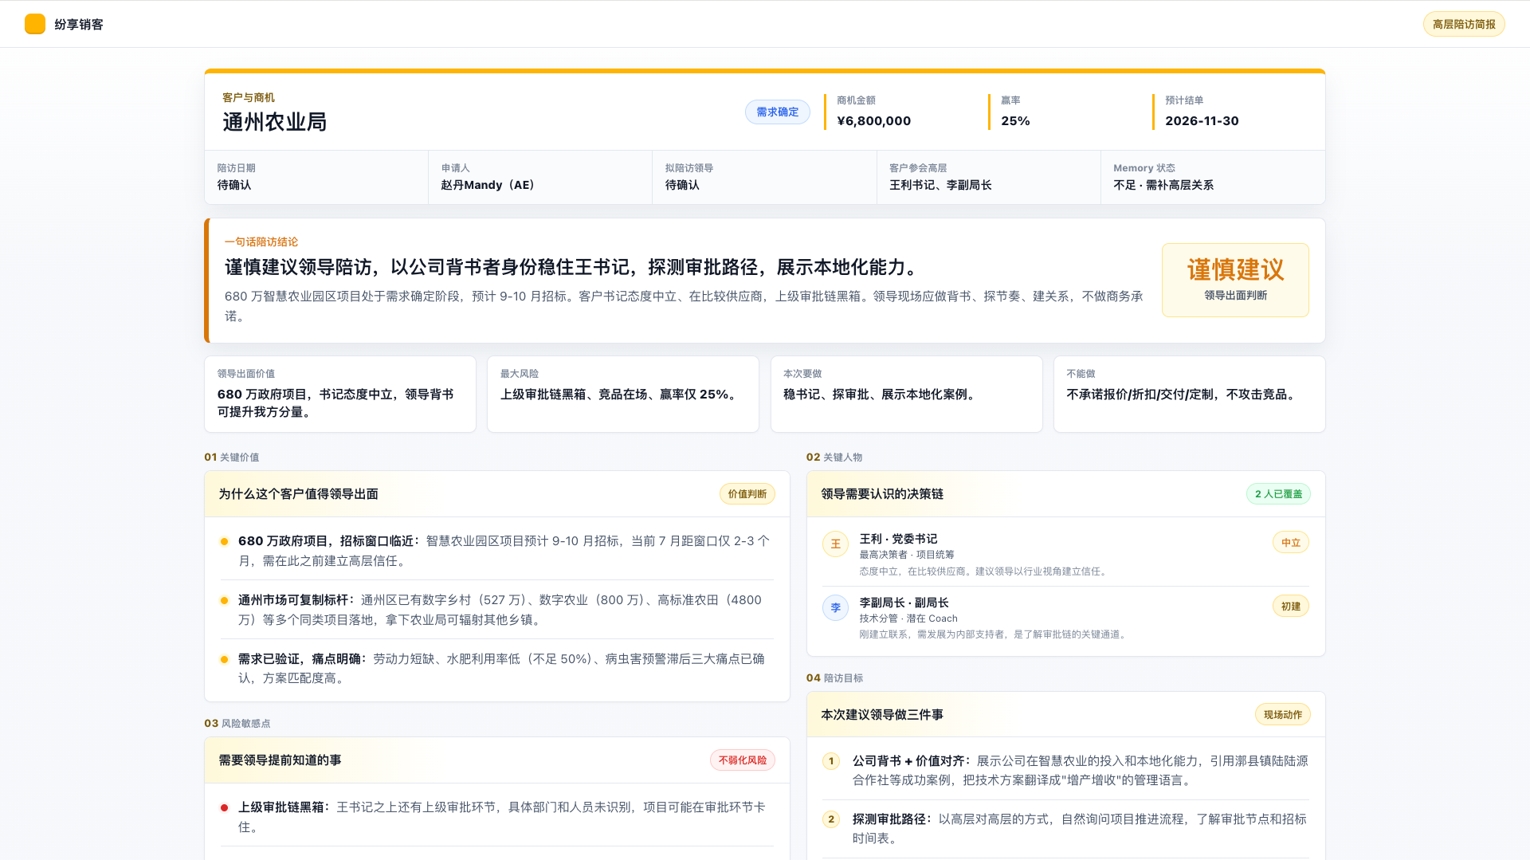
Task: Click the 需求确定 stage tag
Action: tap(777, 112)
